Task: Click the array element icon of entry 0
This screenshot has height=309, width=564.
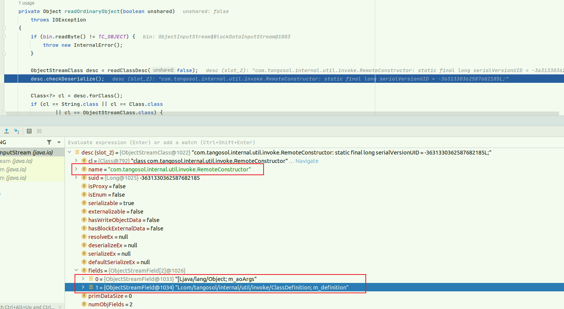Action: point(91,279)
